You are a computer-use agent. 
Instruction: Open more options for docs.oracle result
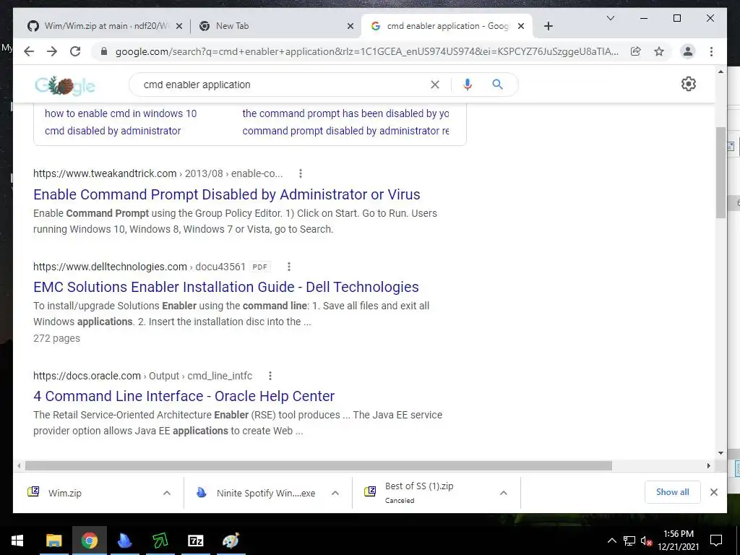[270, 376]
